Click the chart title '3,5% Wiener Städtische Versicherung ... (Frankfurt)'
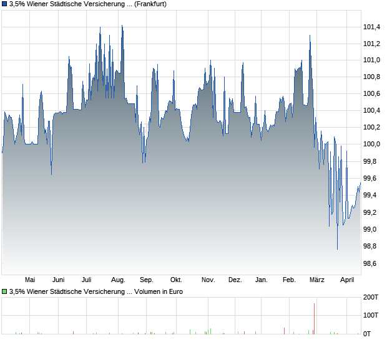 (x=88, y=4)
